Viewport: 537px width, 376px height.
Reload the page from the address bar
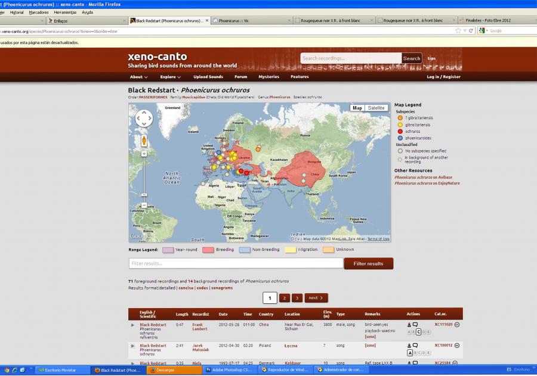(471, 31)
